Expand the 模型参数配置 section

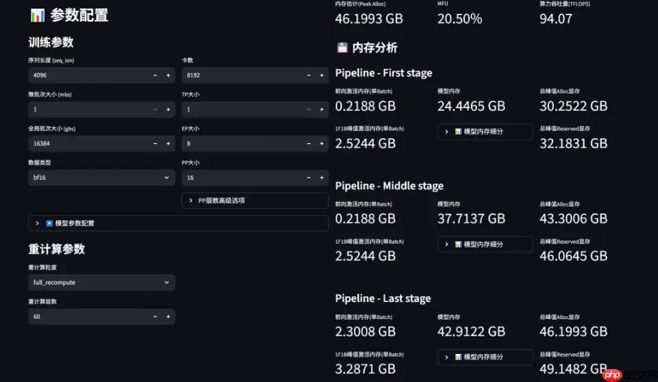point(178,223)
